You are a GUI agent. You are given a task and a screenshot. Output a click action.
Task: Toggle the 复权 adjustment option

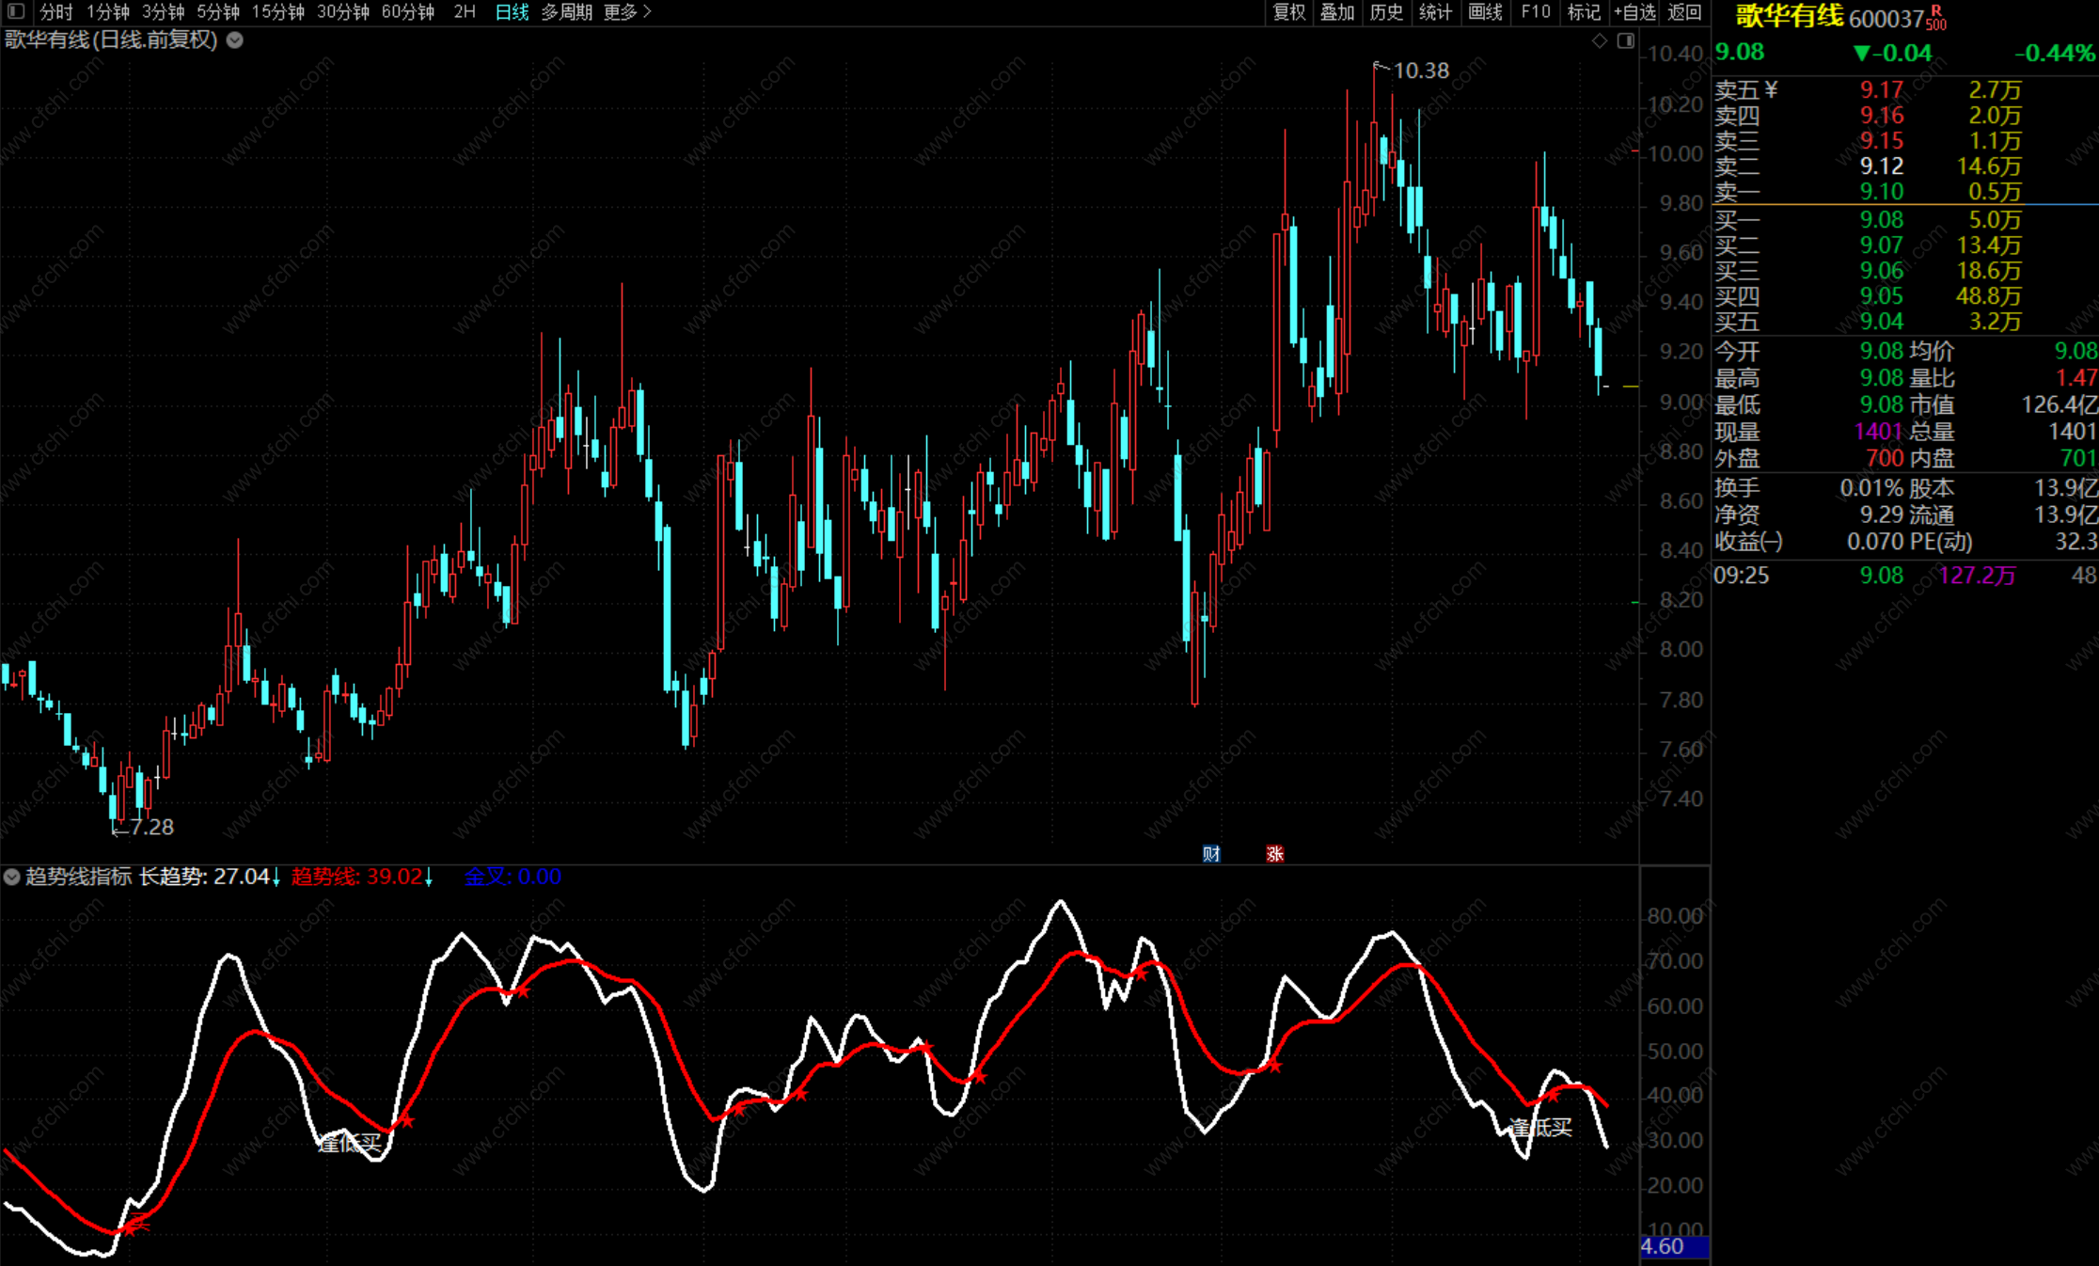click(x=1288, y=11)
